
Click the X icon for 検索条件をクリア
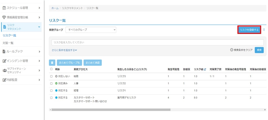(x=232, y=50)
